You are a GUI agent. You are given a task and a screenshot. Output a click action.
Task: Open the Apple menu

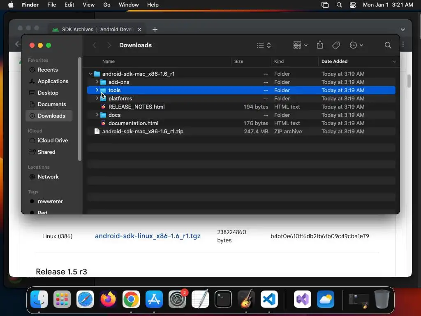coord(11,5)
